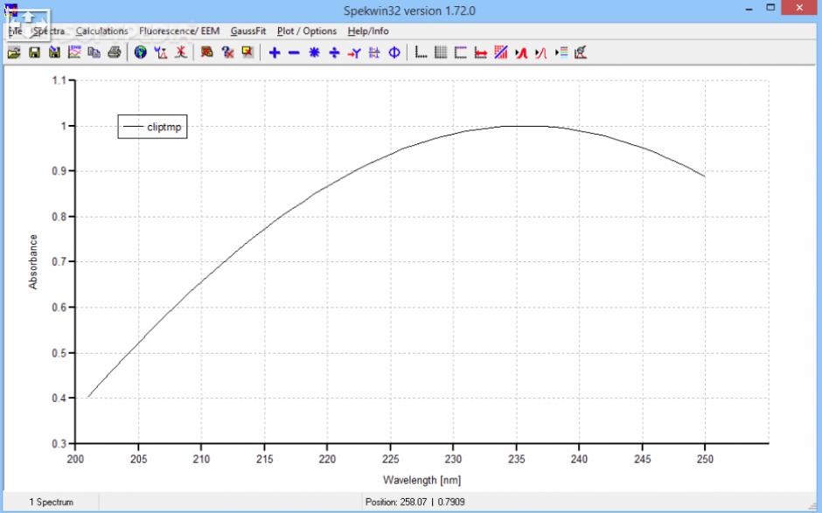
Task: Click the 235 tick label on the wavelength axis
Action: point(516,459)
